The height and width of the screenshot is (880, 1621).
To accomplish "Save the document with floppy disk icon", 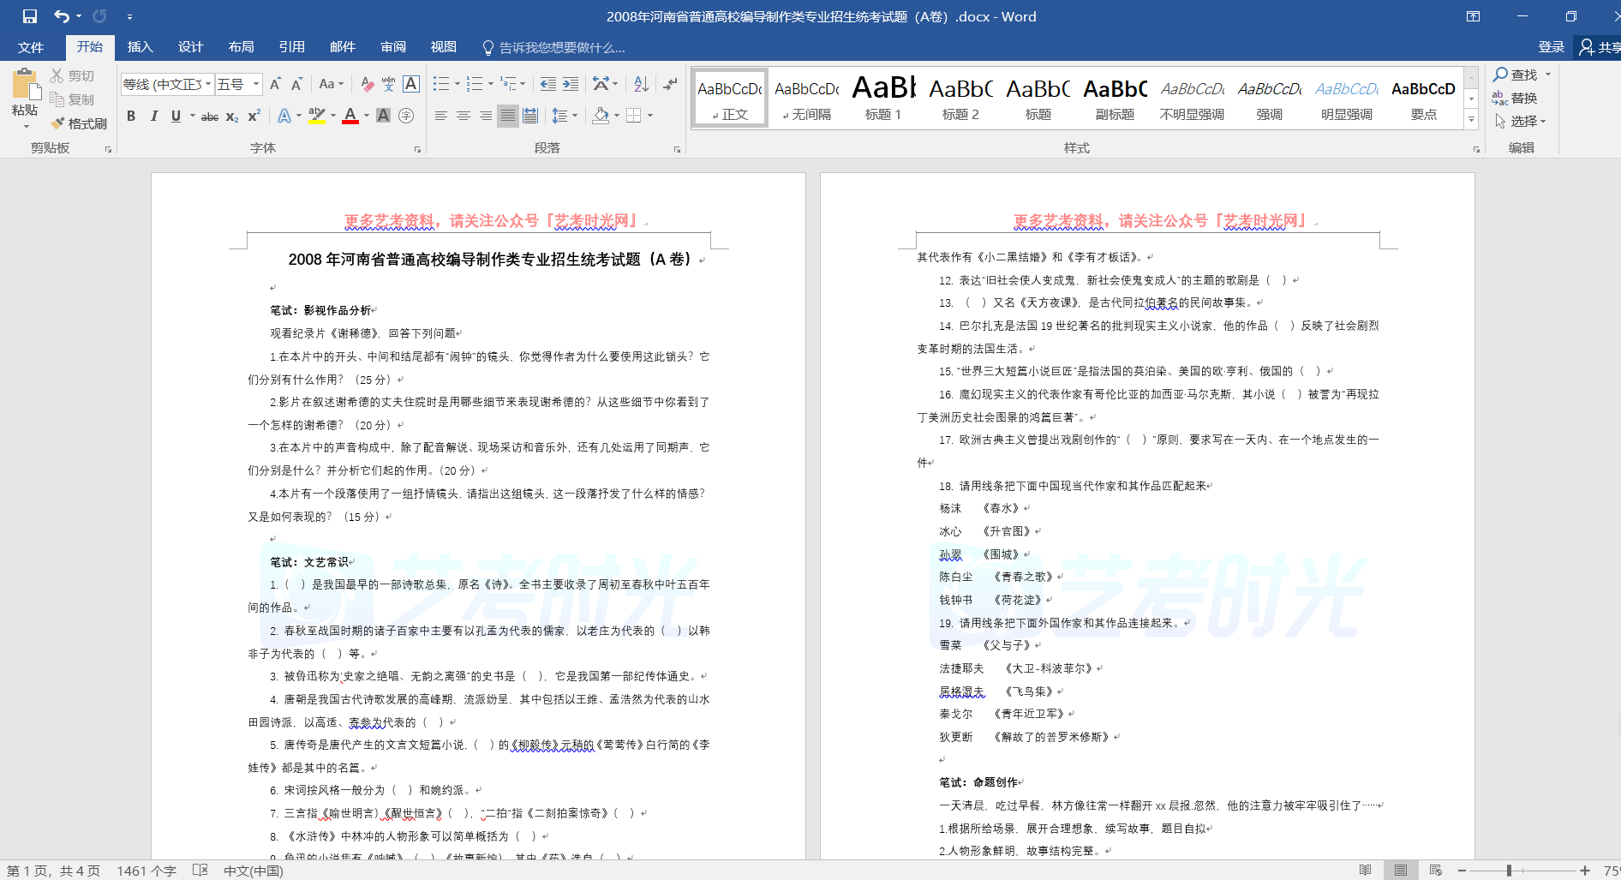I will (30, 16).
